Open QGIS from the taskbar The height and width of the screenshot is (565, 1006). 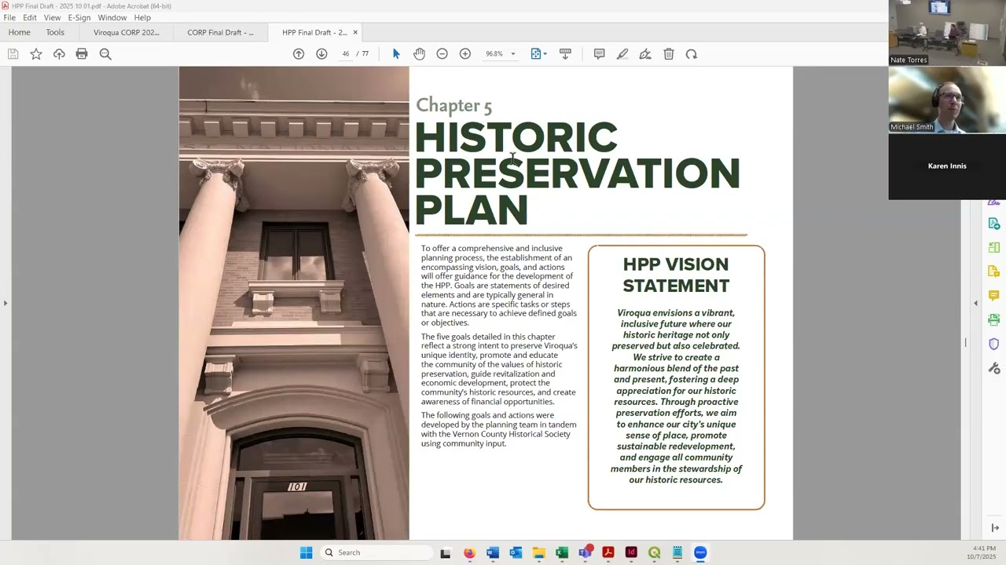click(x=654, y=552)
